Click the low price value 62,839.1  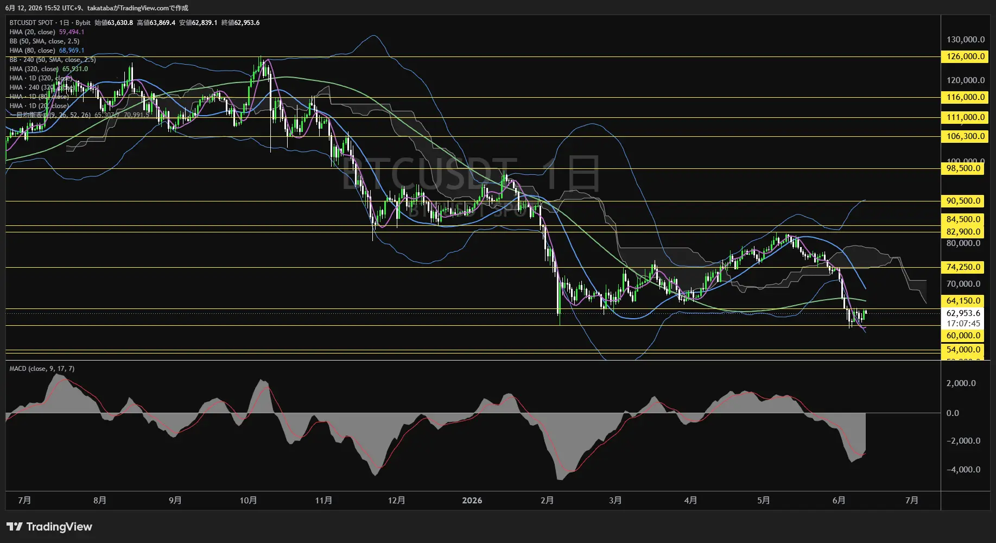(205, 23)
